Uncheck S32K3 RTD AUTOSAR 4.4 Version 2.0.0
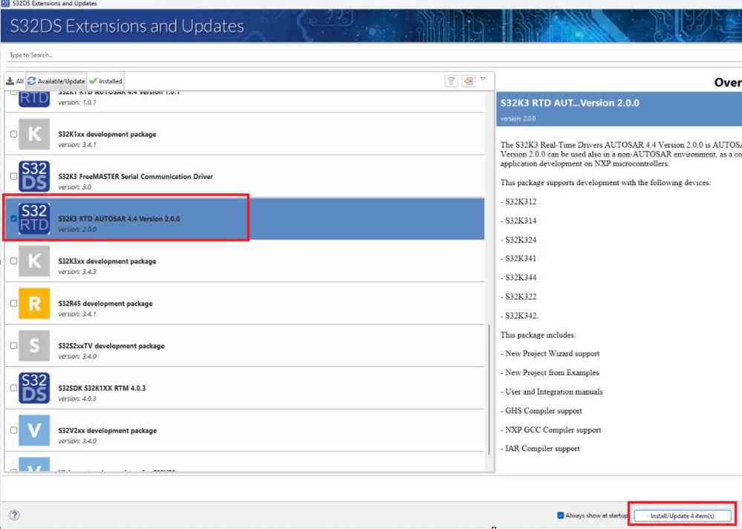The height and width of the screenshot is (529, 742). click(13, 218)
